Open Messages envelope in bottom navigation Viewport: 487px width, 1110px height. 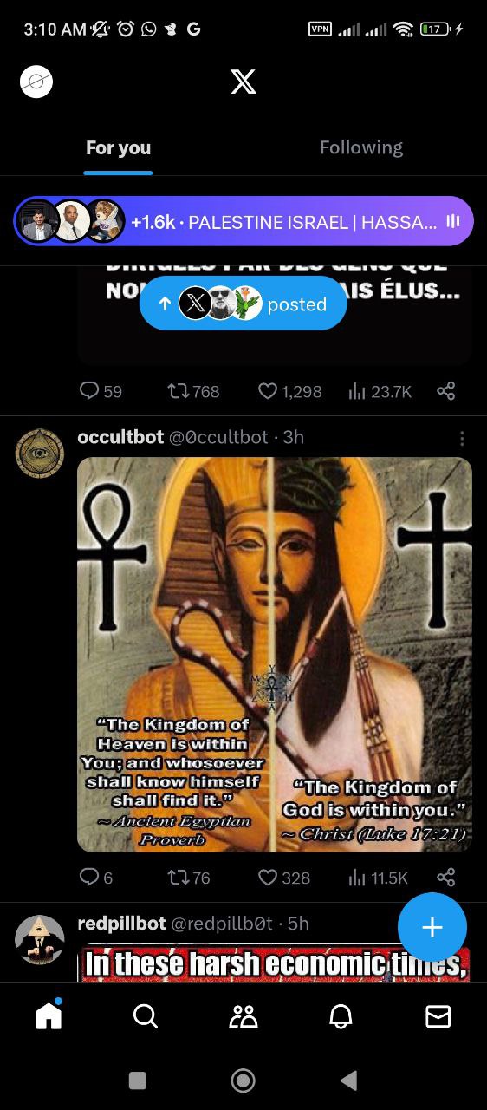438,1015
